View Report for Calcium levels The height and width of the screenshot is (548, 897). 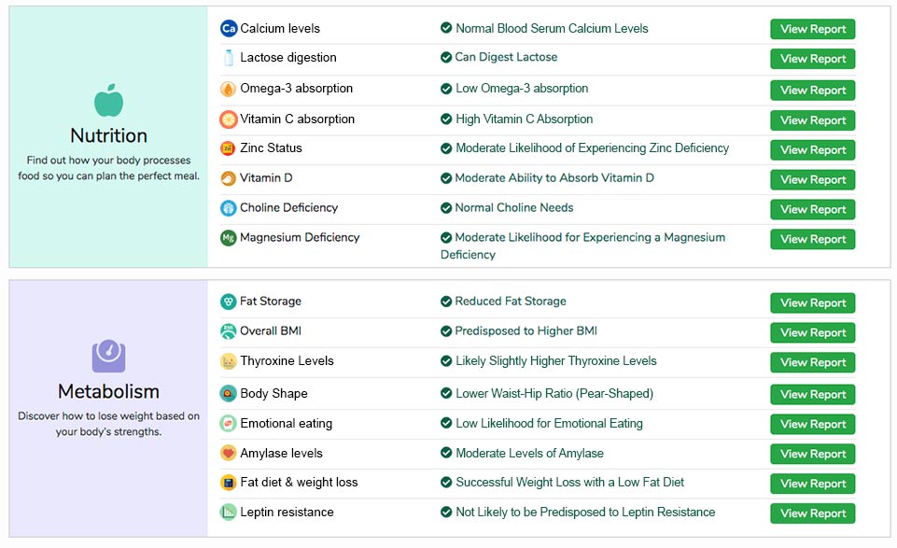point(812,29)
